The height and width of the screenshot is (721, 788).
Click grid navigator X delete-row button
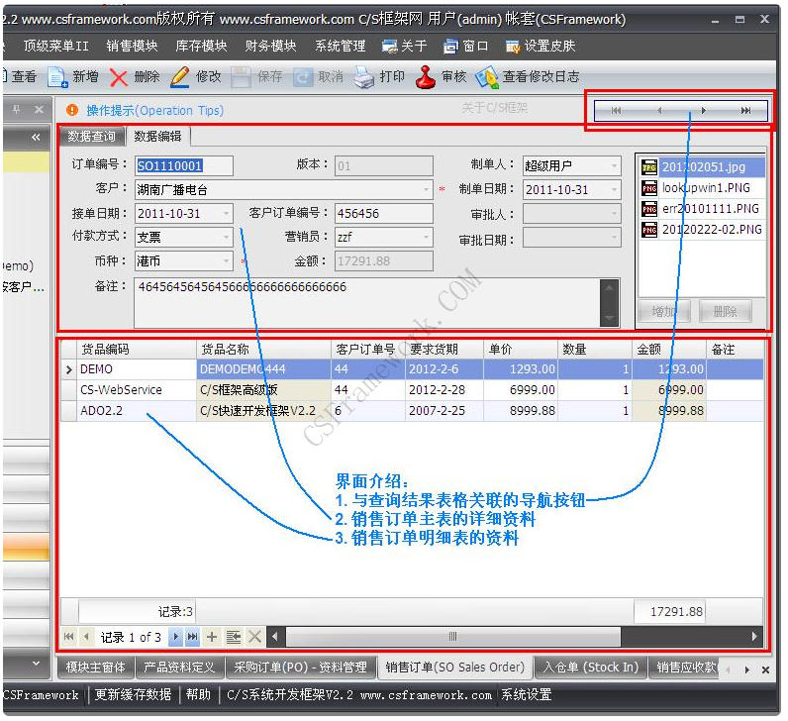point(255,637)
